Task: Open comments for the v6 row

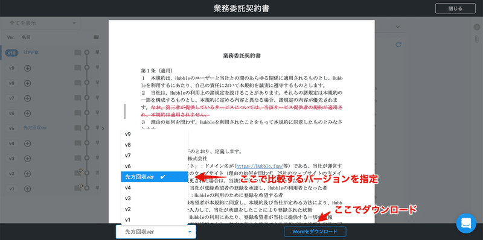Action: click(x=78, y=113)
